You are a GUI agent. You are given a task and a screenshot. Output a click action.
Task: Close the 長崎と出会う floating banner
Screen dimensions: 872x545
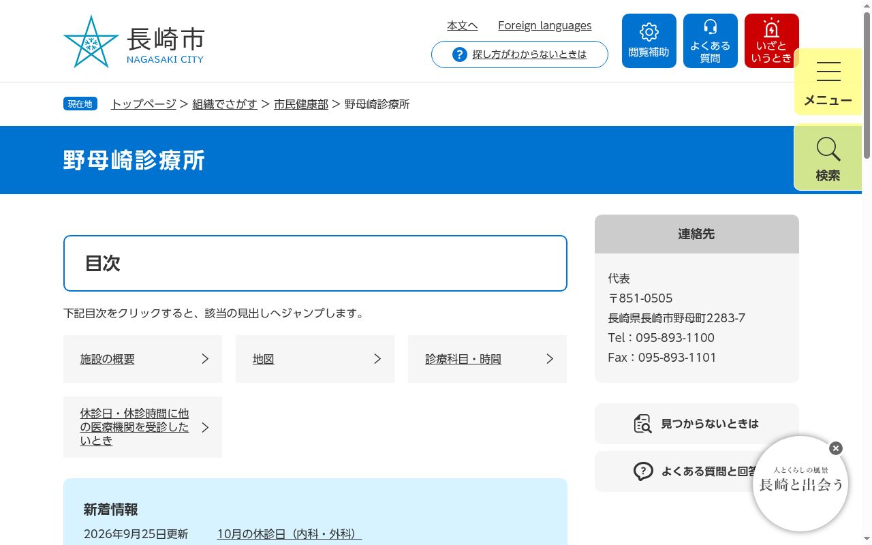pyautogui.click(x=836, y=448)
